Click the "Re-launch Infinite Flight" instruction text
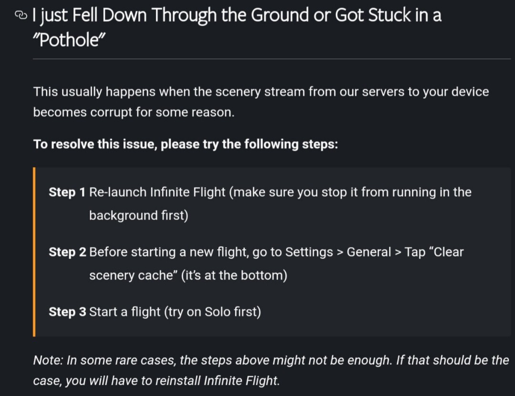The width and height of the screenshot is (515, 396). point(157,193)
